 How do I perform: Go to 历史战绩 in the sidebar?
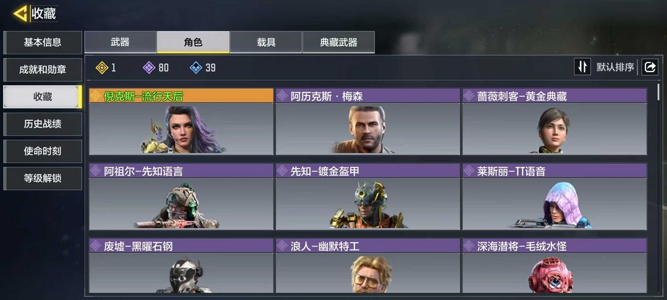tap(43, 124)
